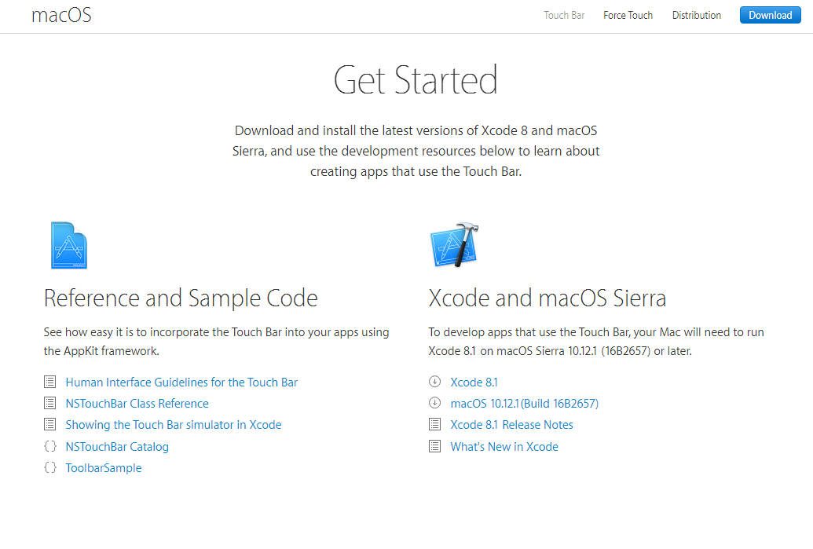This screenshot has width=813, height=549.
Task: Click document icon beside What's New in Xcode
Action: pos(435,447)
